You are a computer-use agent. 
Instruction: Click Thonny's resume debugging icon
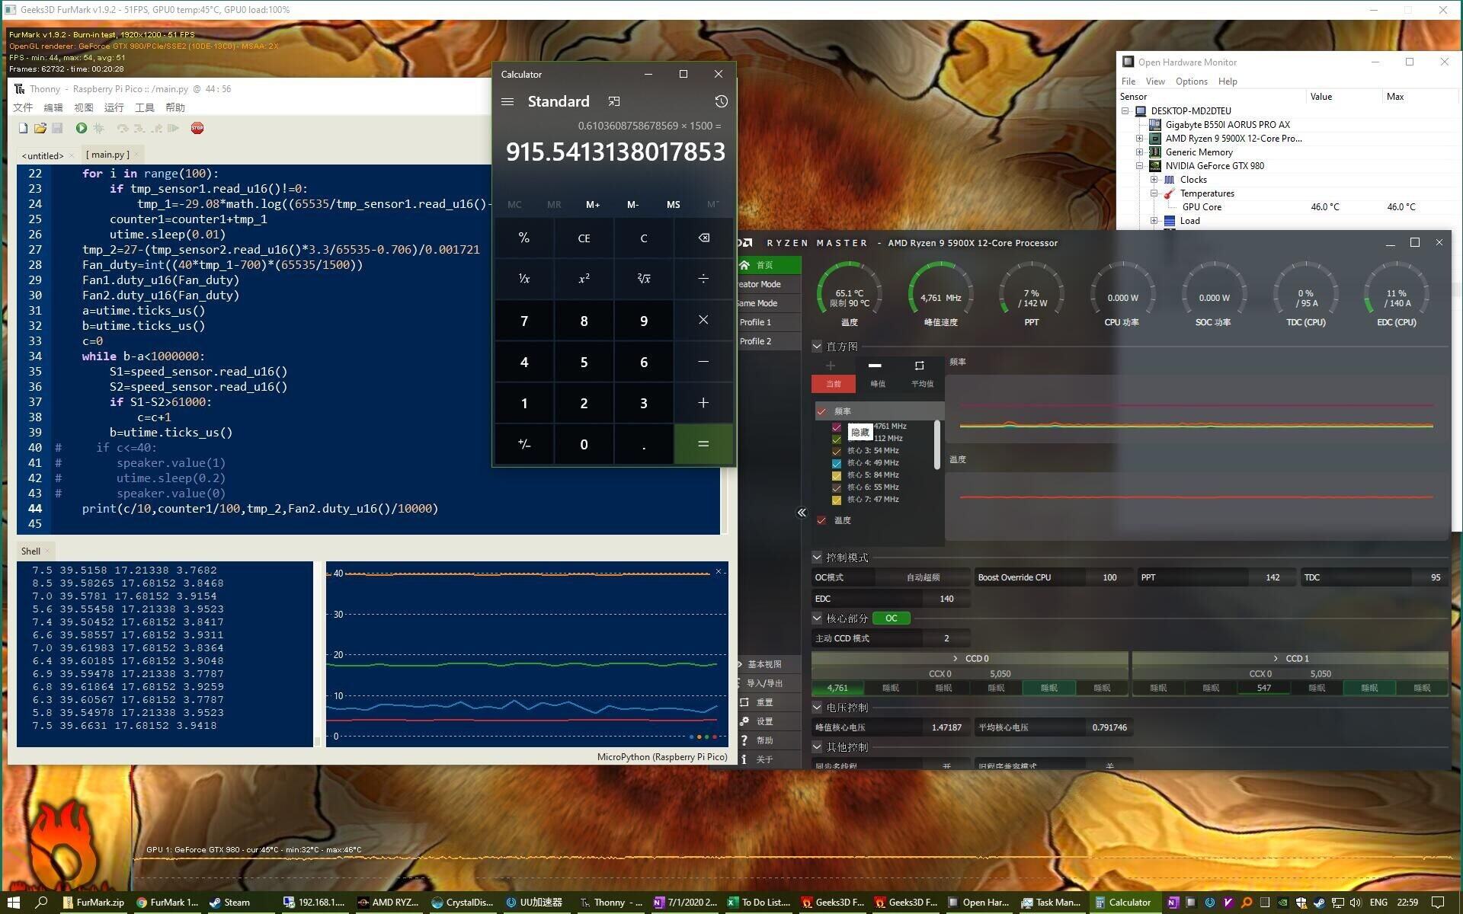(x=174, y=128)
